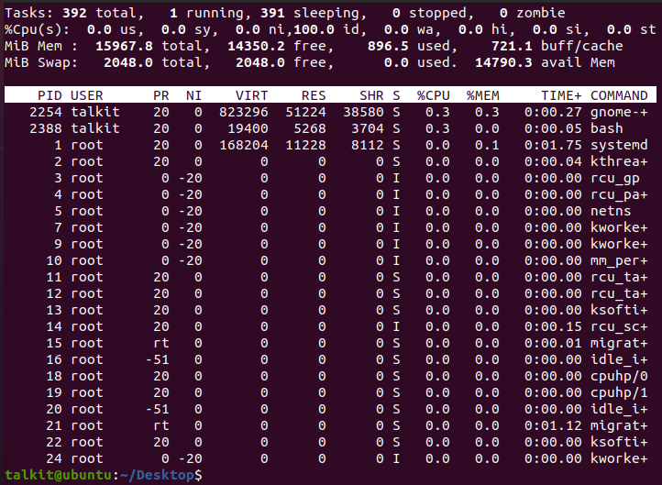Click the MiB Swap label
This screenshot has width=662, height=485.
41,62
